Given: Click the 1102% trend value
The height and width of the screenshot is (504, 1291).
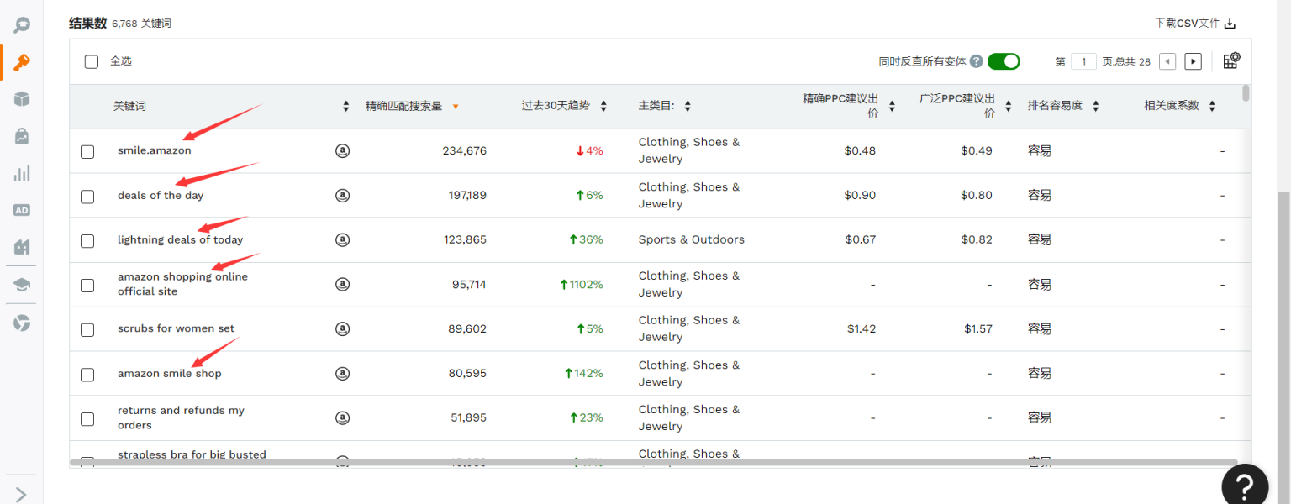Looking at the screenshot, I should [x=582, y=284].
